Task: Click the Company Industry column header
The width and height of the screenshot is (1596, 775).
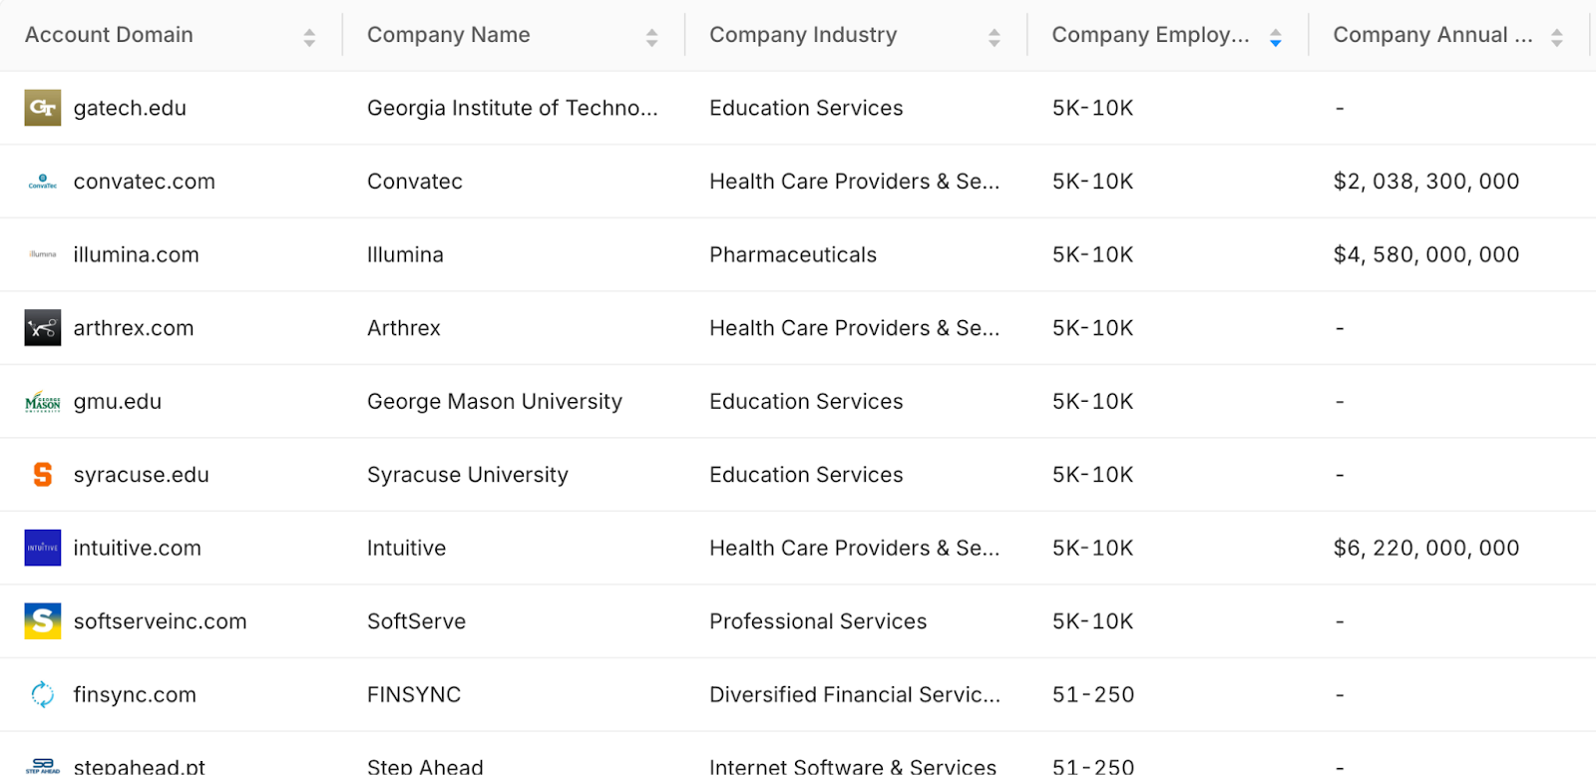Action: tap(803, 35)
